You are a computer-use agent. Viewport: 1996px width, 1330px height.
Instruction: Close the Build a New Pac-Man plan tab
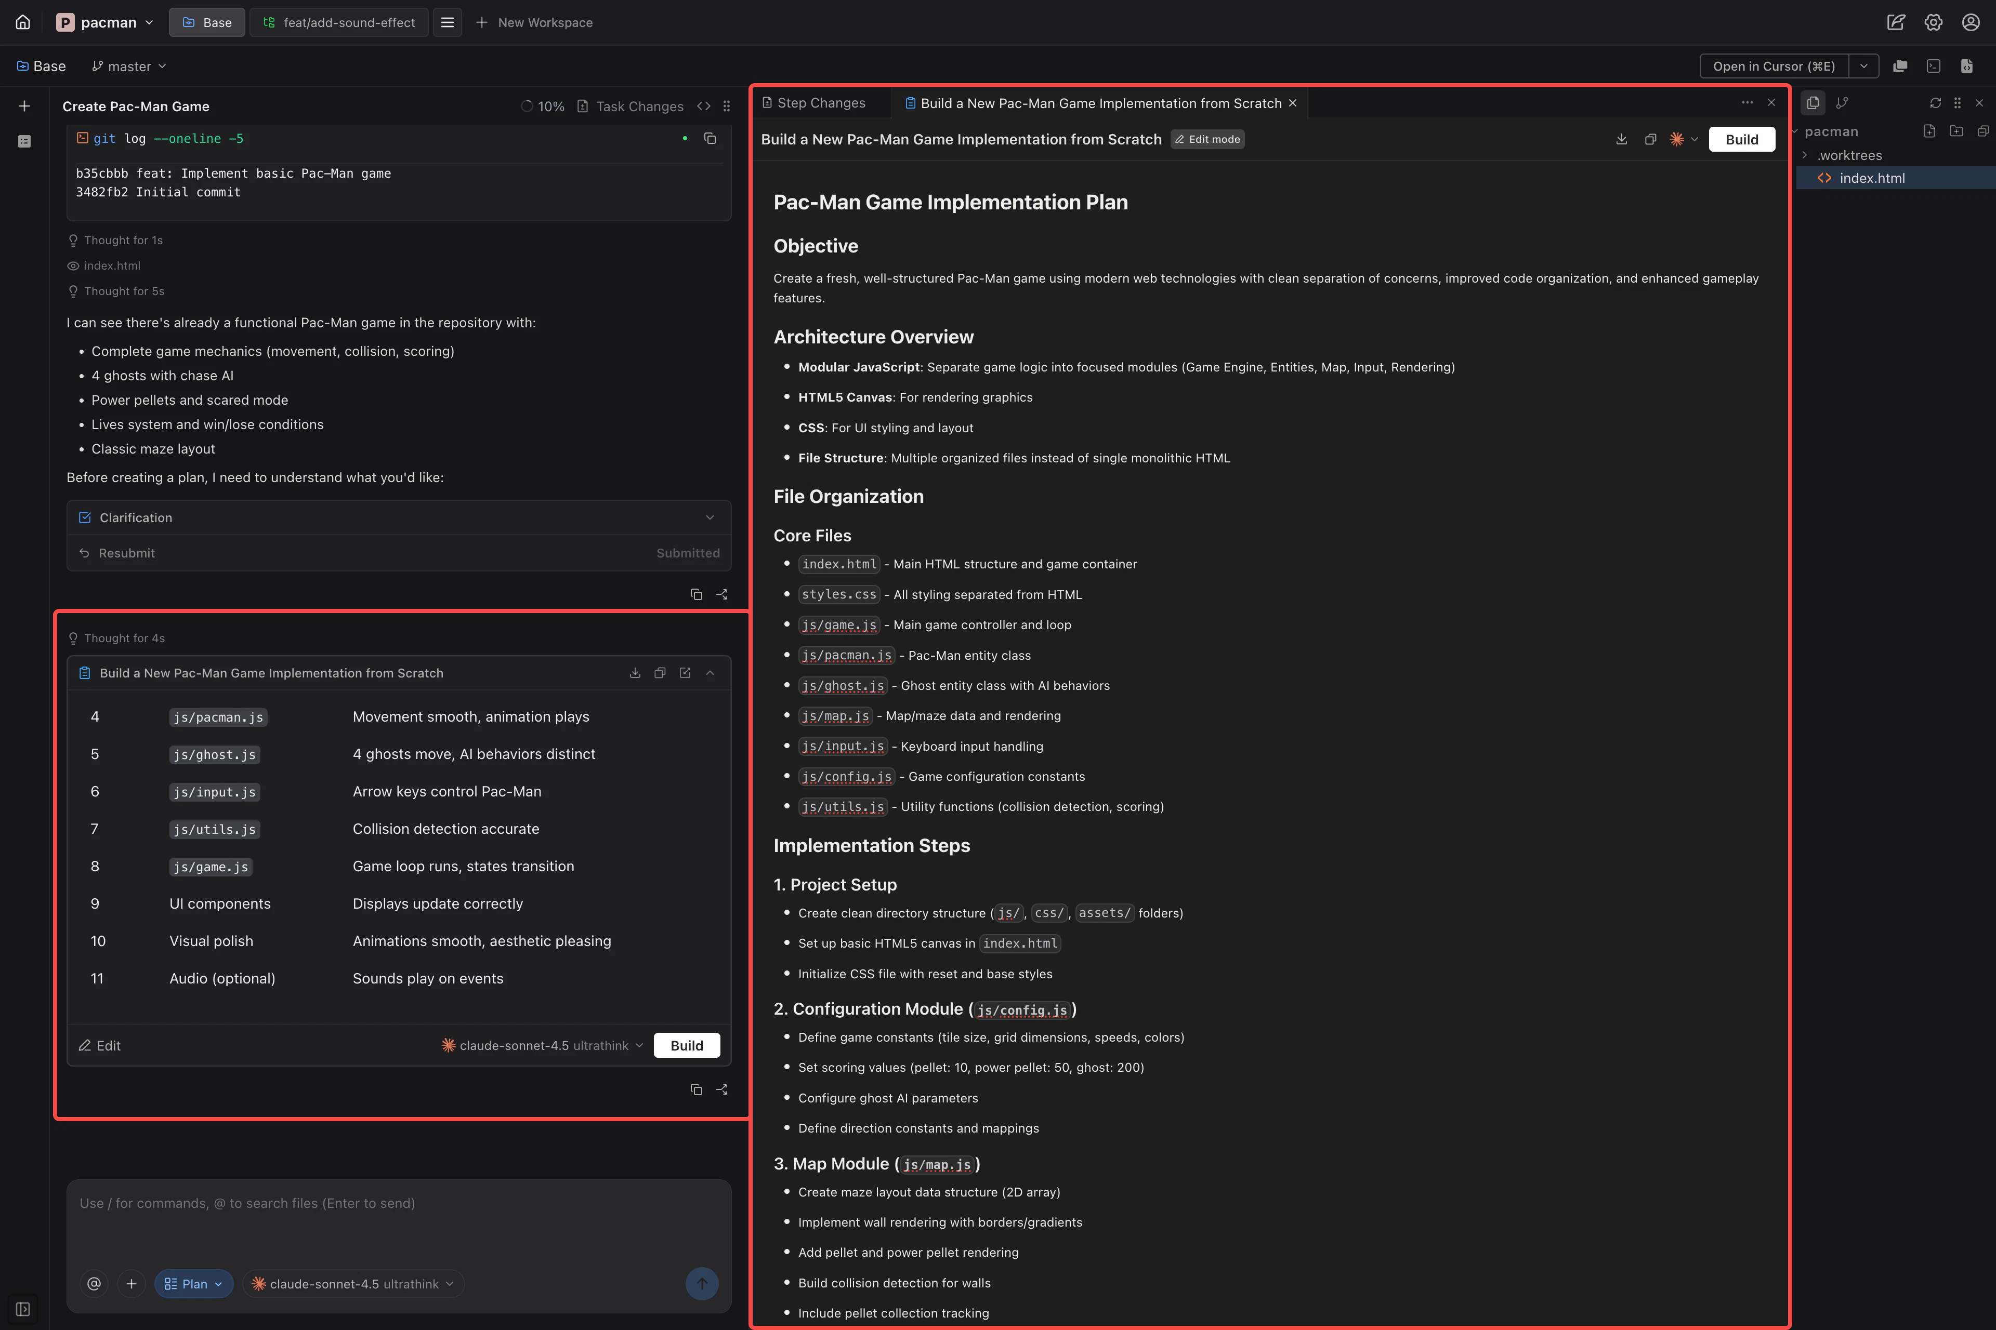[x=1293, y=103]
